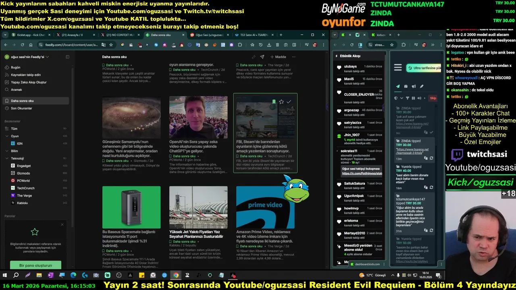Replay the ZINDA 13m tip alert
Image resolution: width=516 pixels, height=290 pixels.
click(431, 158)
